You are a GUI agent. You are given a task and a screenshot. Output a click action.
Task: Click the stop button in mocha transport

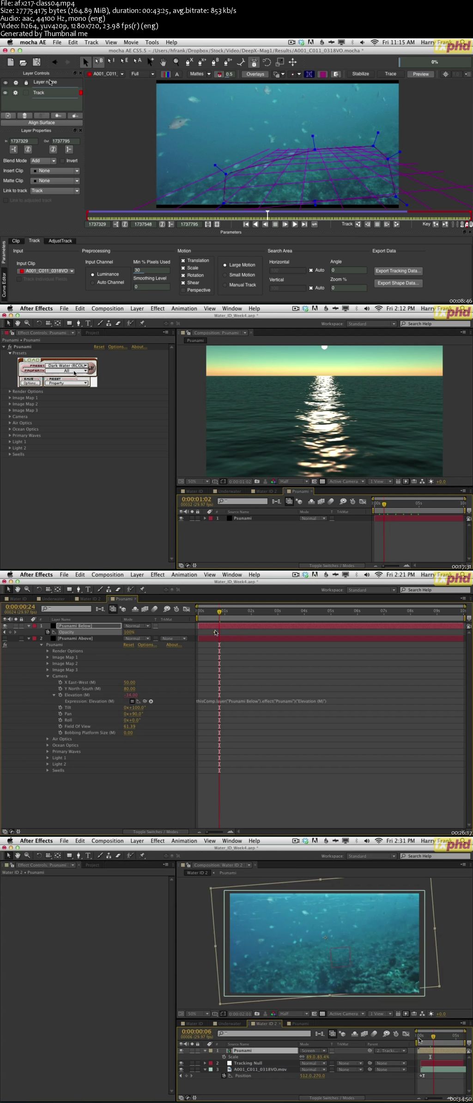coord(275,224)
